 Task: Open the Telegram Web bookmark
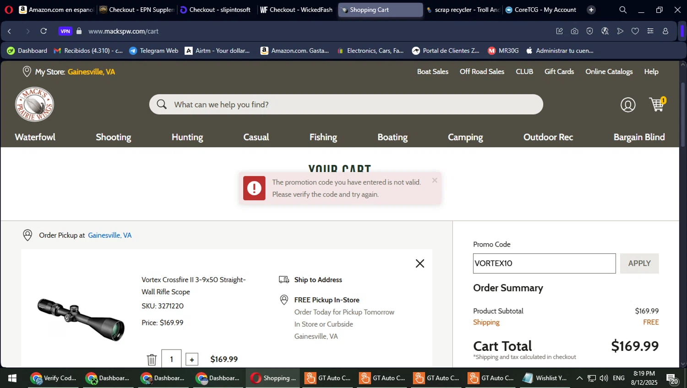coord(154,50)
